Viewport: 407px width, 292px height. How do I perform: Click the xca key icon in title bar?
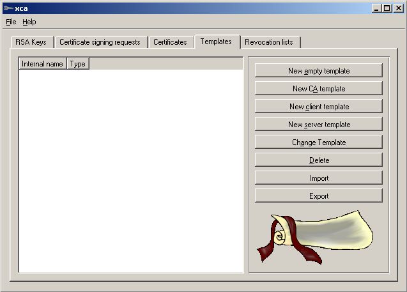pyautogui.click(x=8, y=8)
